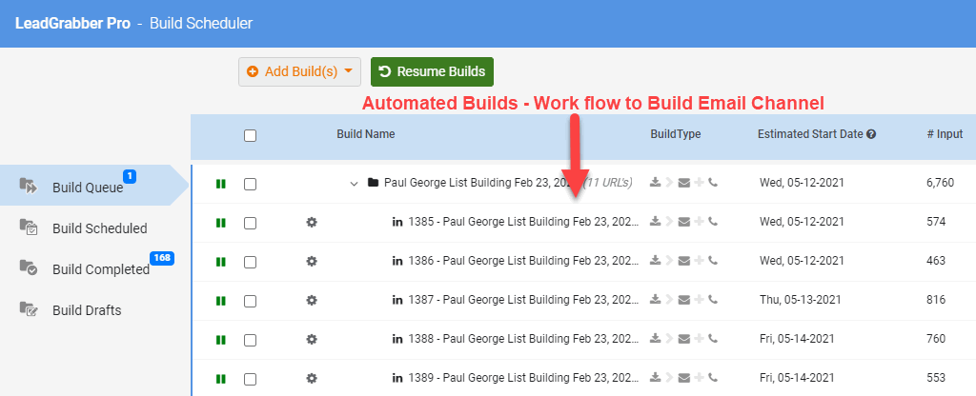Click download icon in build 1386 row
976x396 pixels.
click(x=655, y=261)
